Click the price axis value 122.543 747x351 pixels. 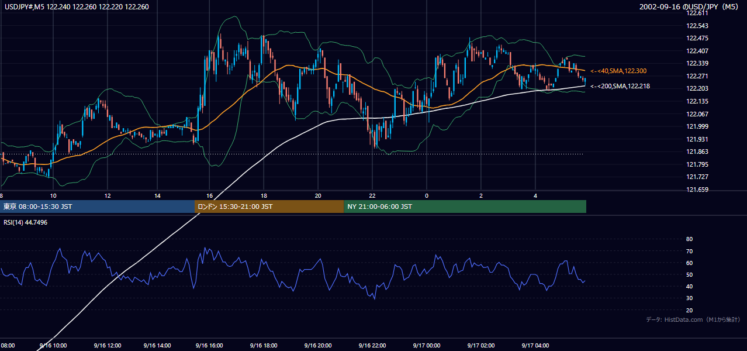pyautogui.click(x=697, y=26)
